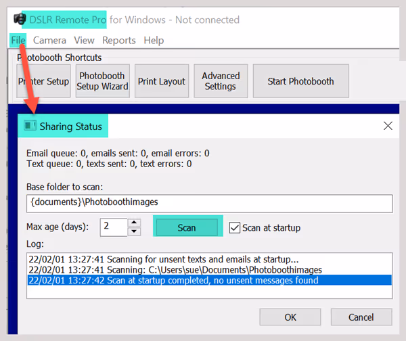Click the 'Max age (days):' label
The height and width of the screenshot is (341, 406).
coord(58,227)
